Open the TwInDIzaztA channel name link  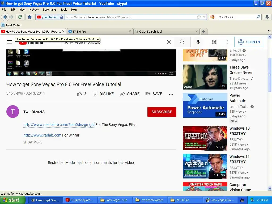(x=34, y=112)
